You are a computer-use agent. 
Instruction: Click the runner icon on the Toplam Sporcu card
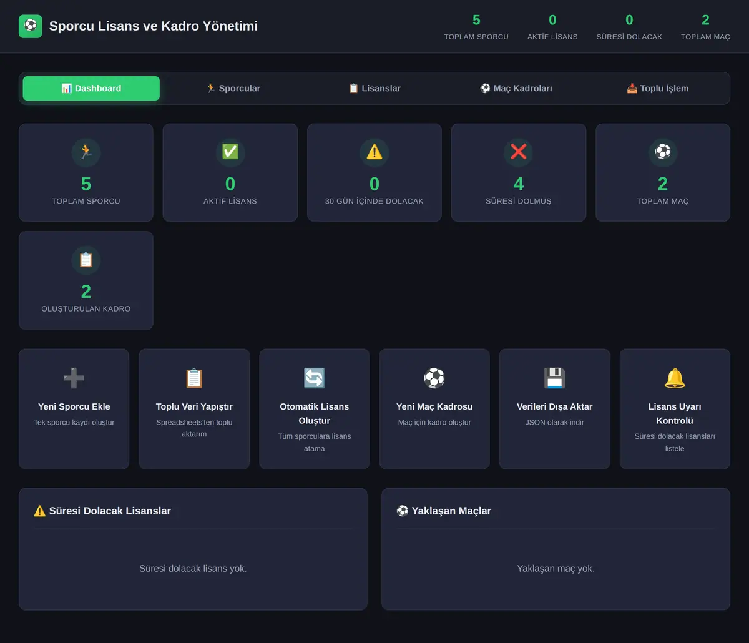(x=86, y=152)
